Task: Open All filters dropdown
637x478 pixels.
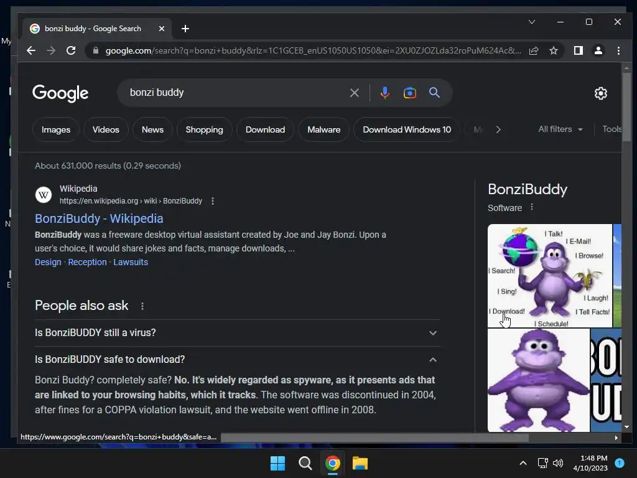Action: pos(560,129)
